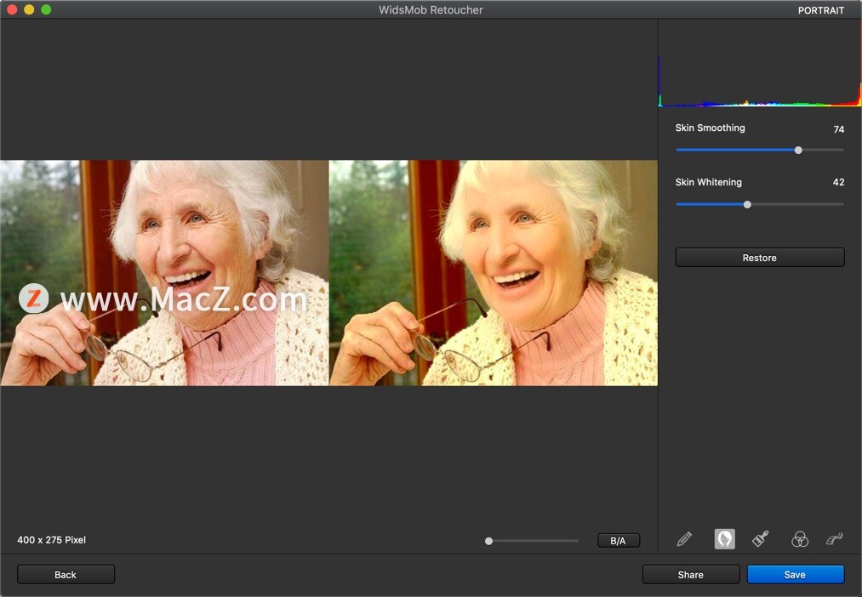Click the "Skin Whitening" label
The image size is (862, 597).
709,182
